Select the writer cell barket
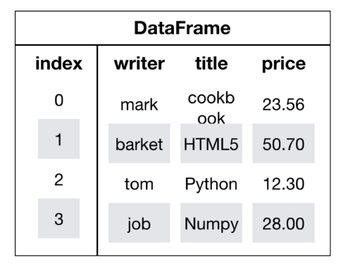The image size is (348, 271). point(139,143)
